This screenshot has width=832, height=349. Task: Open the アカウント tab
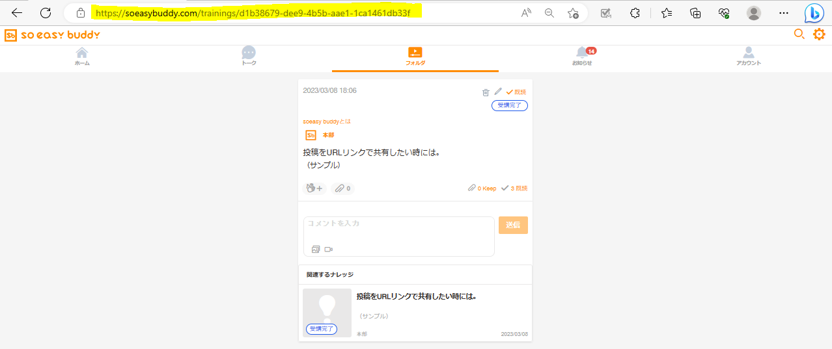749,57
